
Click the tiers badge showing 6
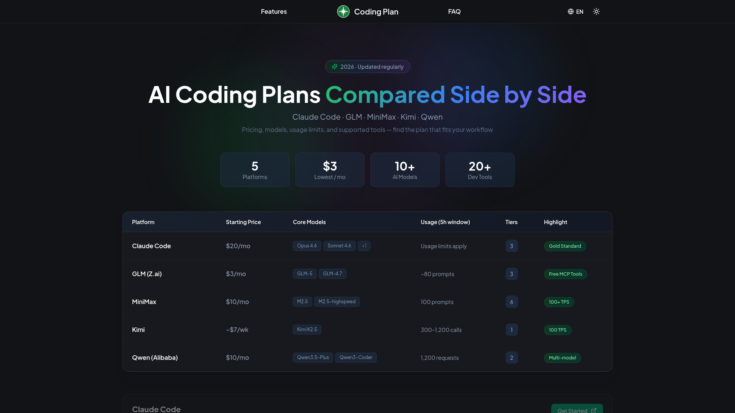coord(511,302)
